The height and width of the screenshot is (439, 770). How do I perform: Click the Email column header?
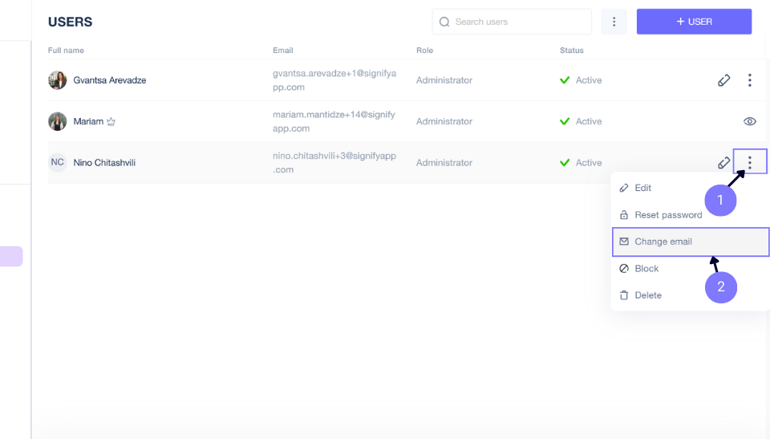283,50
